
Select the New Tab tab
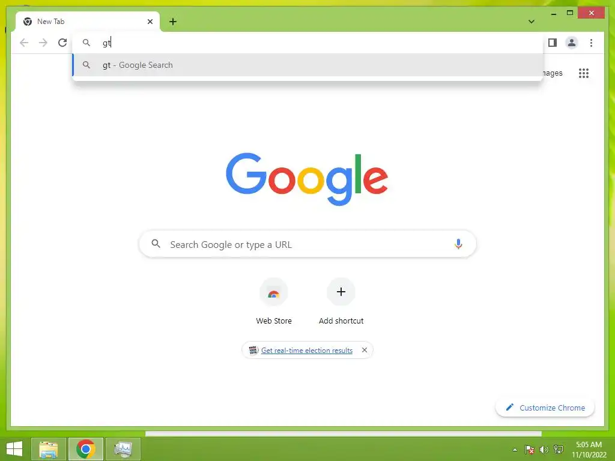point(88,22)
